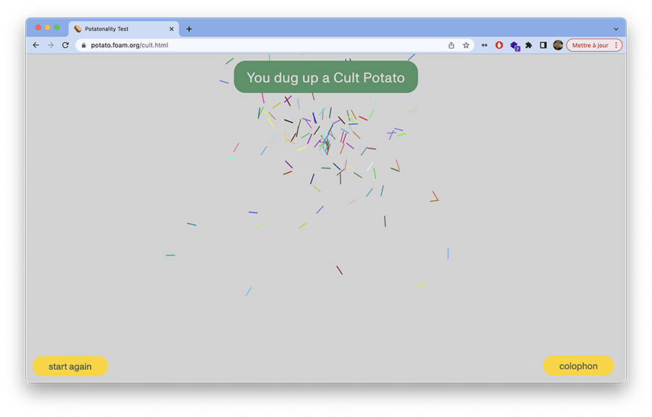Open the two-dot extension icon in the toolbar
This screenshot has width=652, height=417.
(485, 45)
